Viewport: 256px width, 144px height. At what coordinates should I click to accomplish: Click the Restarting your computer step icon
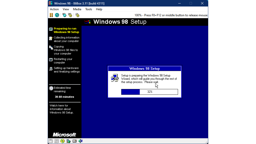(51, 60)
